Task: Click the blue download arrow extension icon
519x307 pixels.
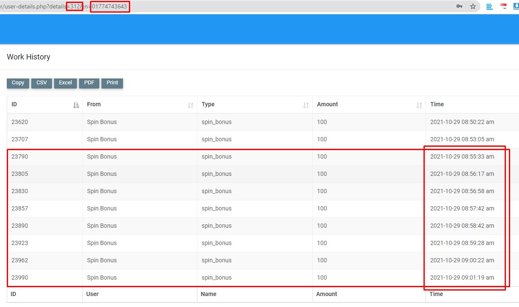Action: coord(516,6)
